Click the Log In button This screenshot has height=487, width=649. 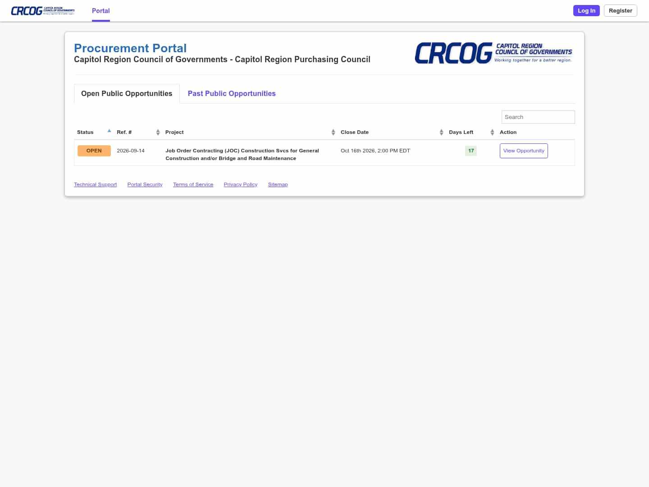tap(586, 11)
